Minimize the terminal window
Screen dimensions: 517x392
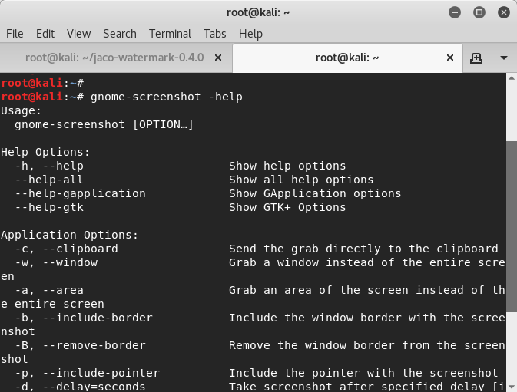[x=455, y=12]
